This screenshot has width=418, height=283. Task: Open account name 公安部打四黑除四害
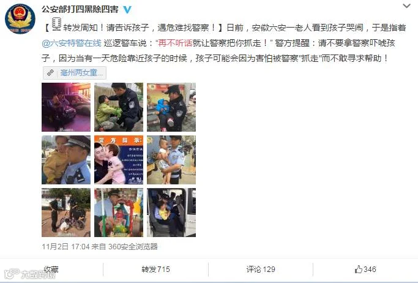click(80, 9)
